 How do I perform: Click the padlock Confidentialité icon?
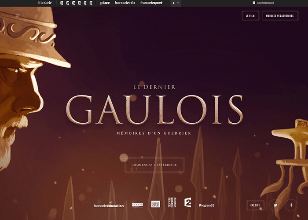254,3
